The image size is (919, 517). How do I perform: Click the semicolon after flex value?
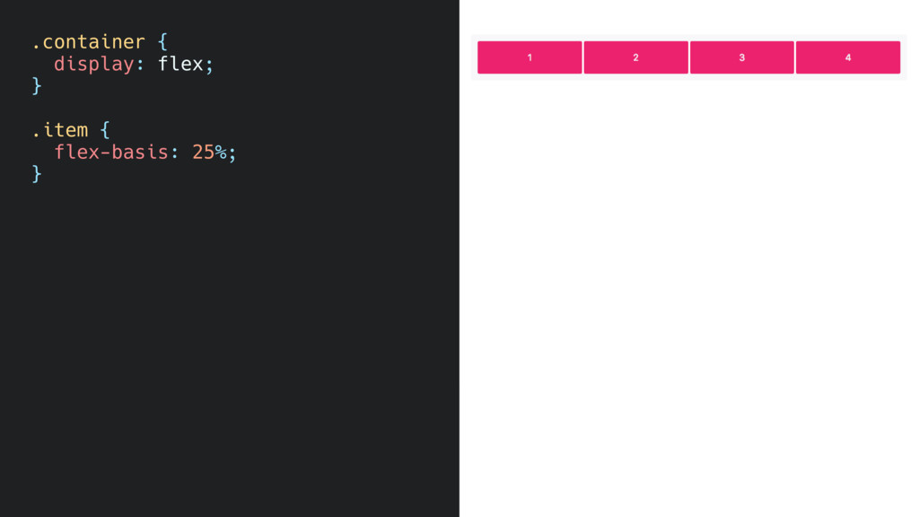coord(209,65)
